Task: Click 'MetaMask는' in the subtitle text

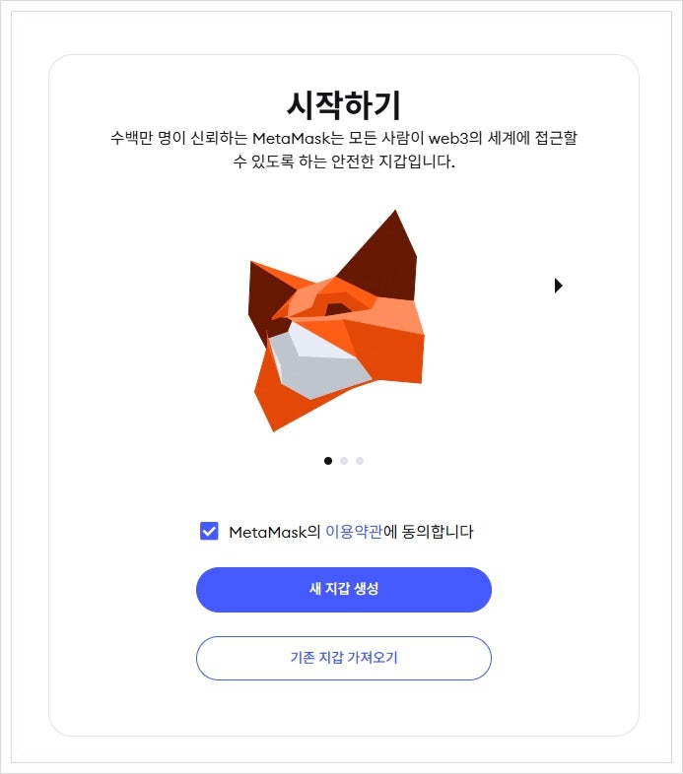Action: (x=298, y=138)
